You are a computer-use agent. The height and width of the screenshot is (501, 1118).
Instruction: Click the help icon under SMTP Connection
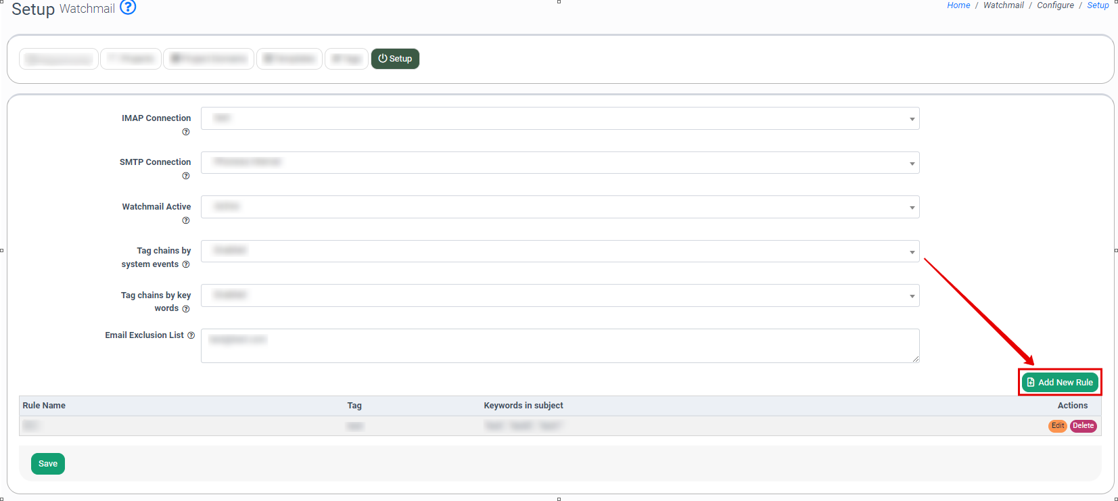[x=186, y=176]
